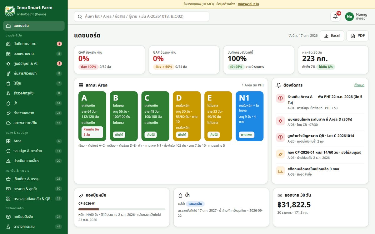Click the cash icon for การขาย & ลูกค้า
375x234 pixels.
[8, 189]
